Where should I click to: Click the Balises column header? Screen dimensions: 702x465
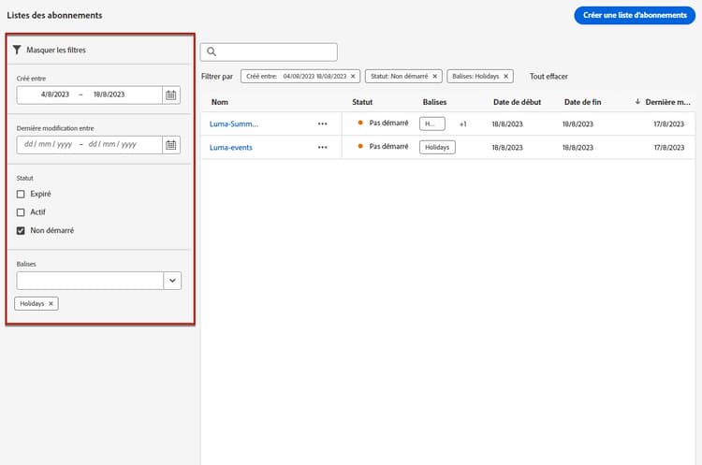[434, 102]
